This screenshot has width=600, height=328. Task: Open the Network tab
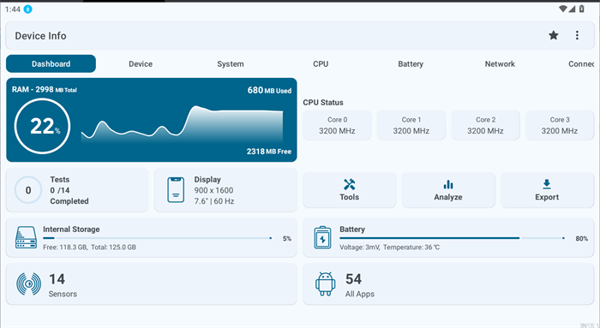(x=500, y=64)
